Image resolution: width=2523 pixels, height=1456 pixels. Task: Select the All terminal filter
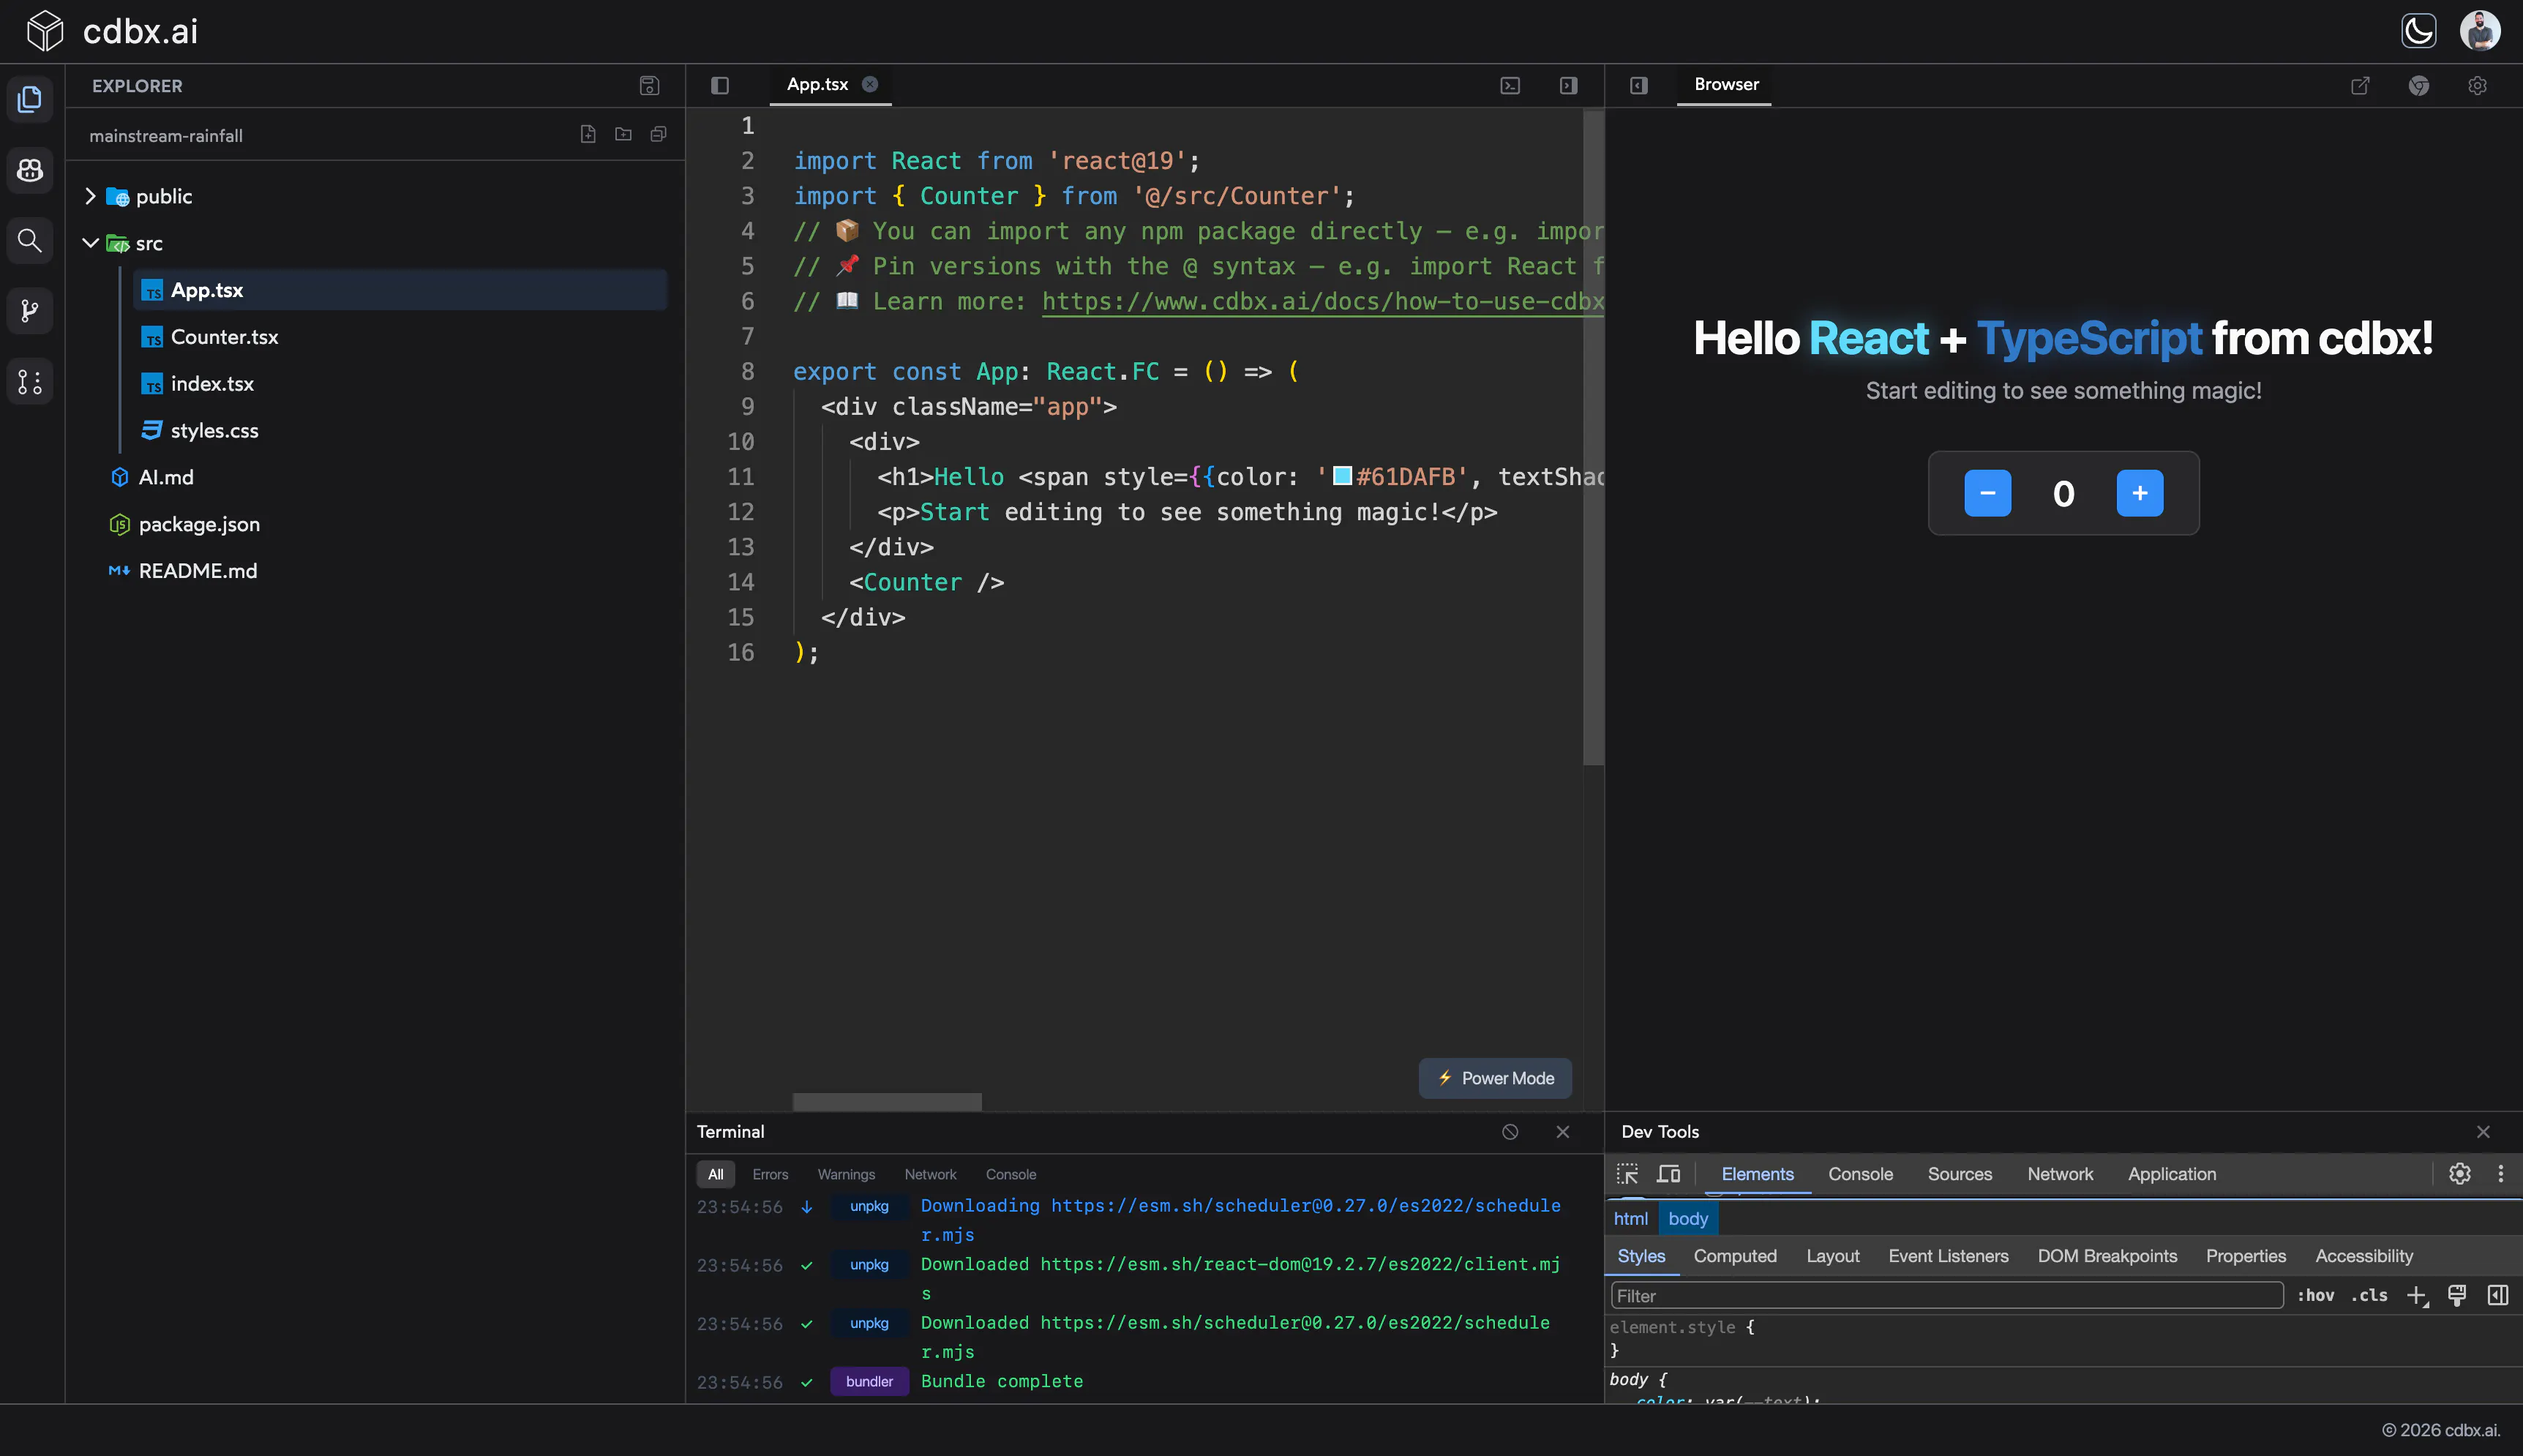(716, 1174)
